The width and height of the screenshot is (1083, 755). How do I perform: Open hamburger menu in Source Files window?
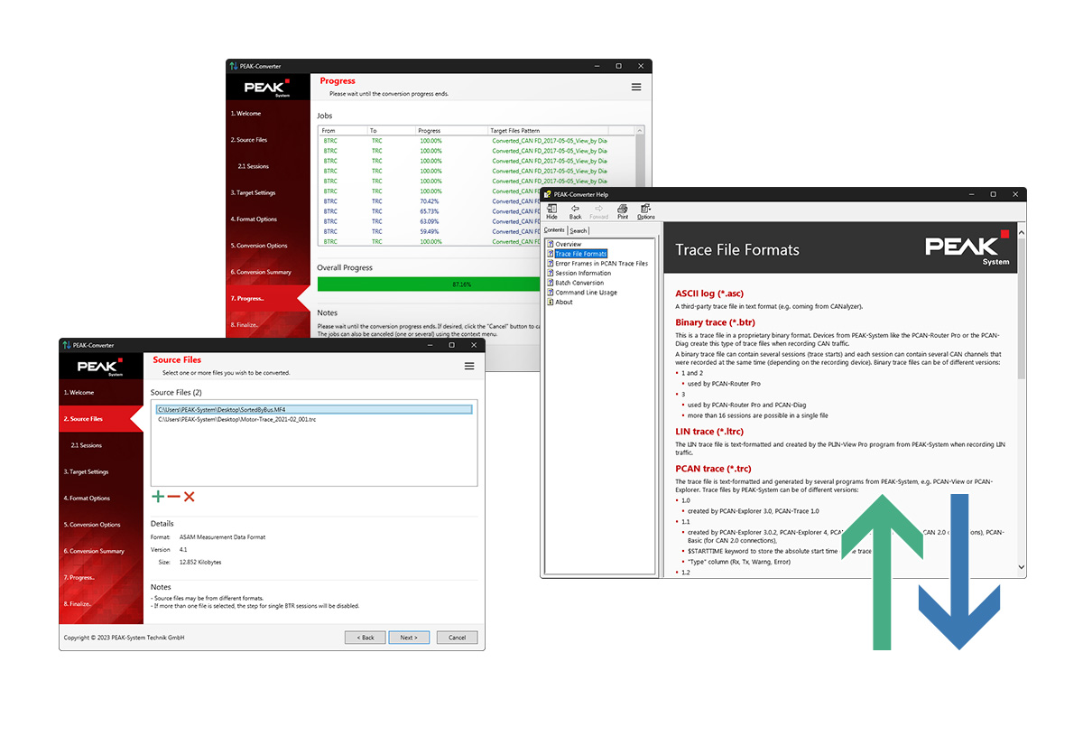click(x=469, y=366)
